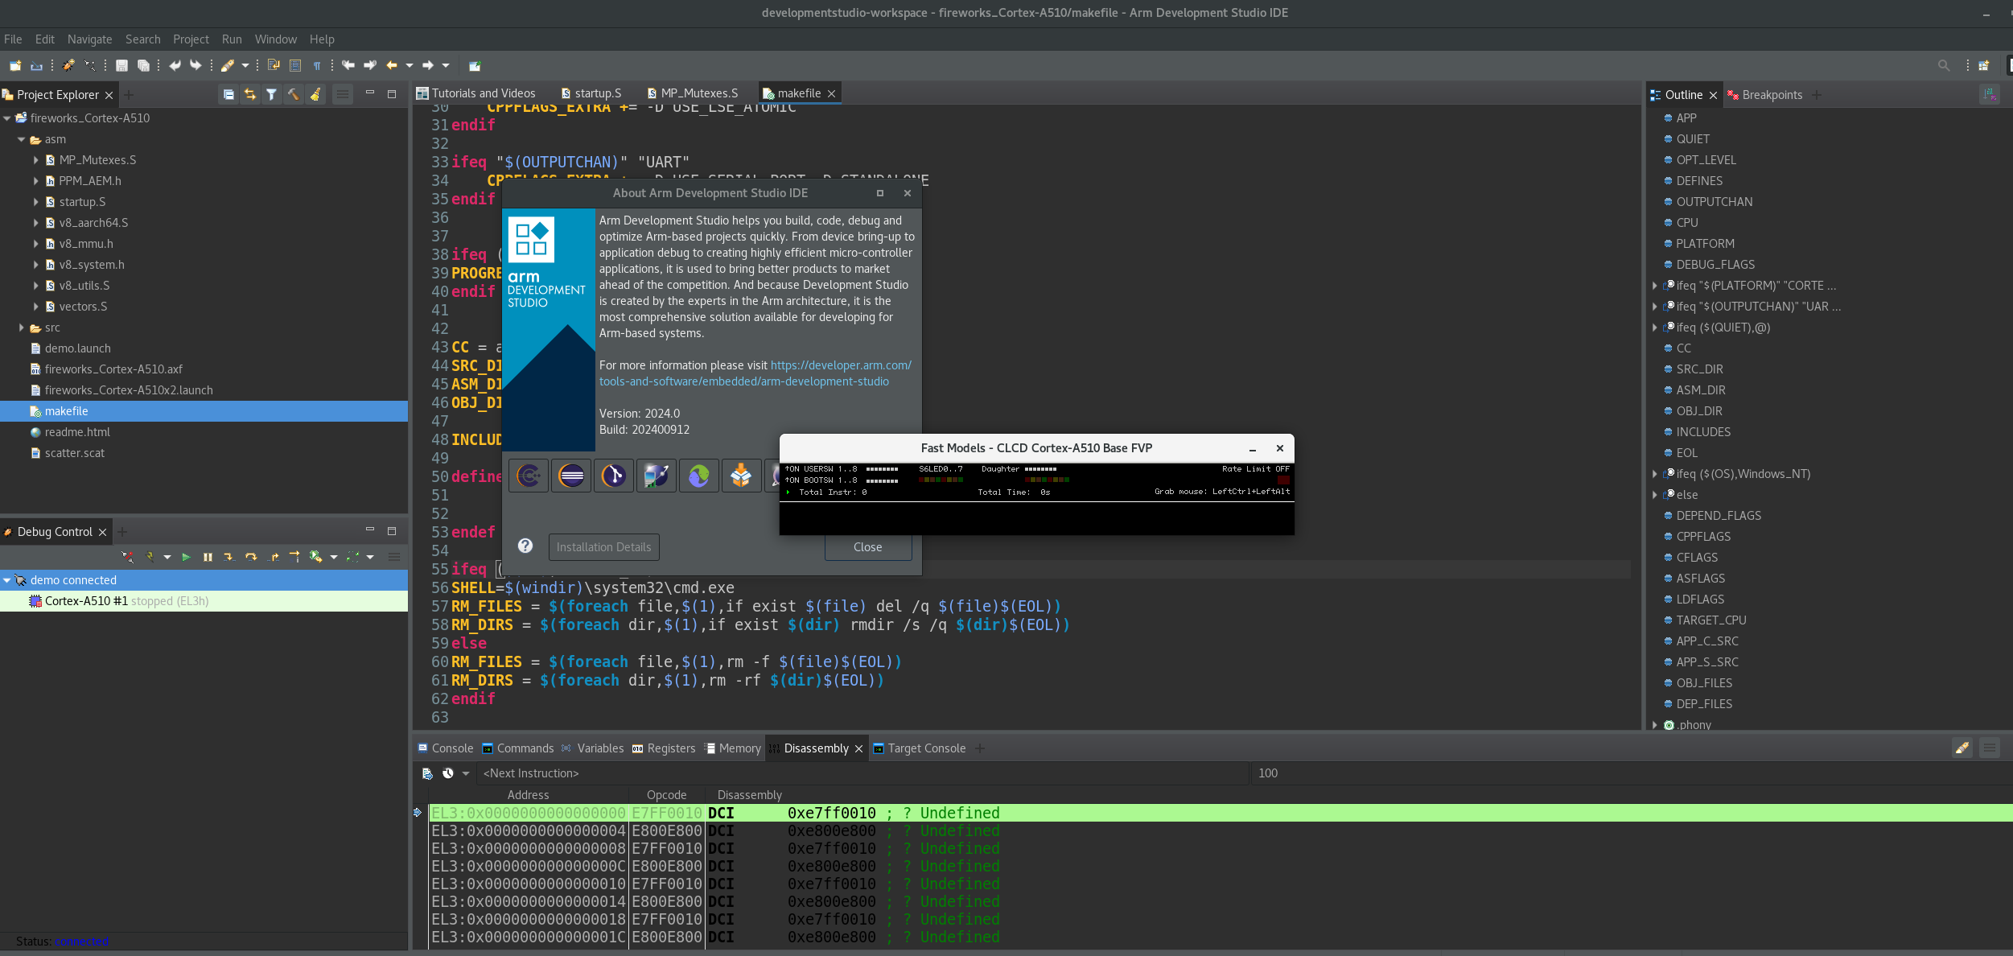2013x956 pixels.
Task: Select disassembly row at address 0x0000000000000008
Action: 1220,849
